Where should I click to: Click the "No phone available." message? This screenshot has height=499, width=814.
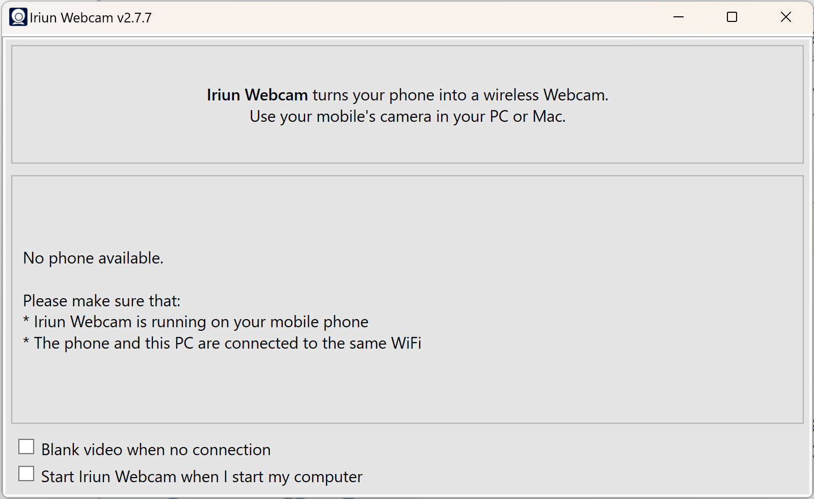[x=92, y=258]
